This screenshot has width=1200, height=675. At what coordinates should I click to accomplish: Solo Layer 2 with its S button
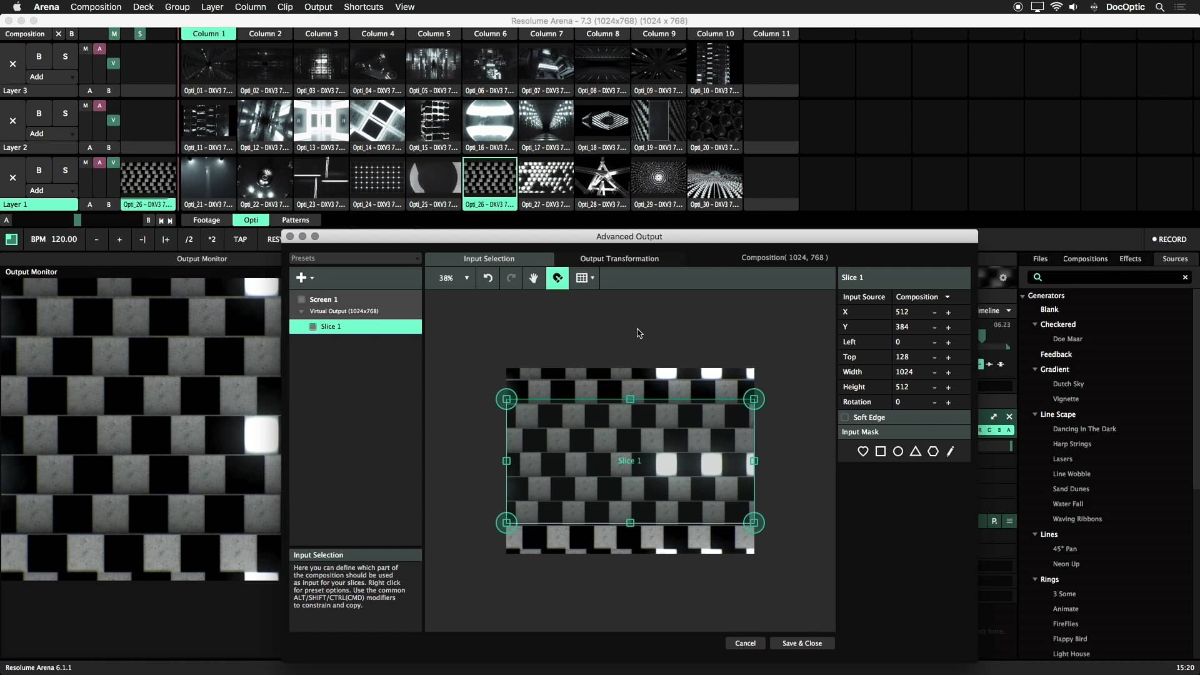tap(64, 113)
